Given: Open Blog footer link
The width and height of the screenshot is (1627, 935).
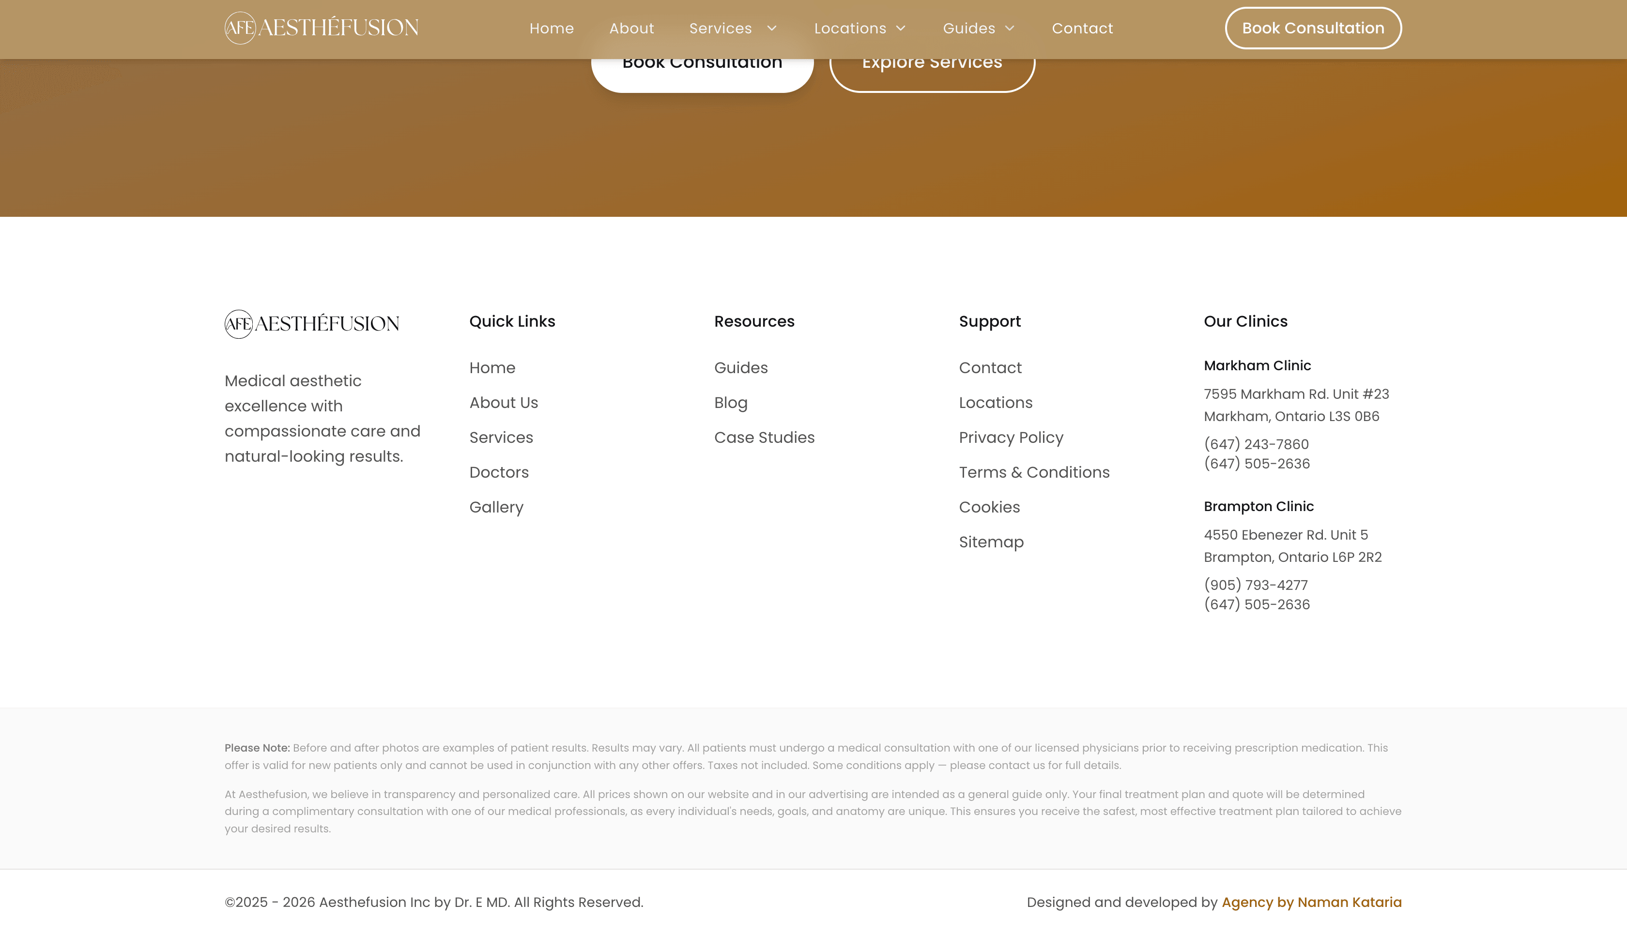Looking at the screenshot, I should 731,403.
